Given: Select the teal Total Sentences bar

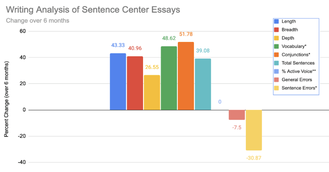Looking at the screenshot, I should (x=203, y=84).
